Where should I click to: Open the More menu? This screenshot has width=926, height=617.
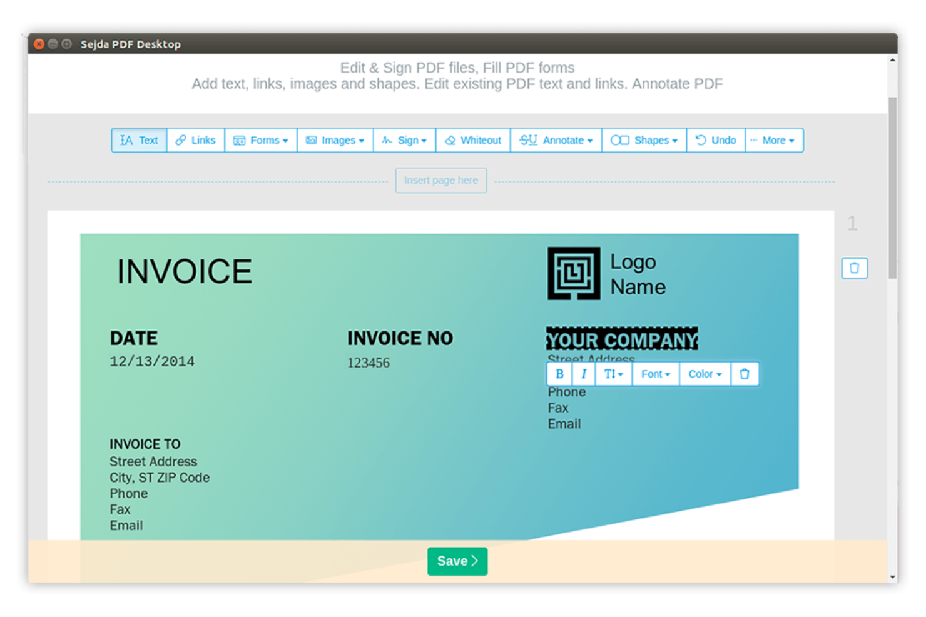click(774, 140)
